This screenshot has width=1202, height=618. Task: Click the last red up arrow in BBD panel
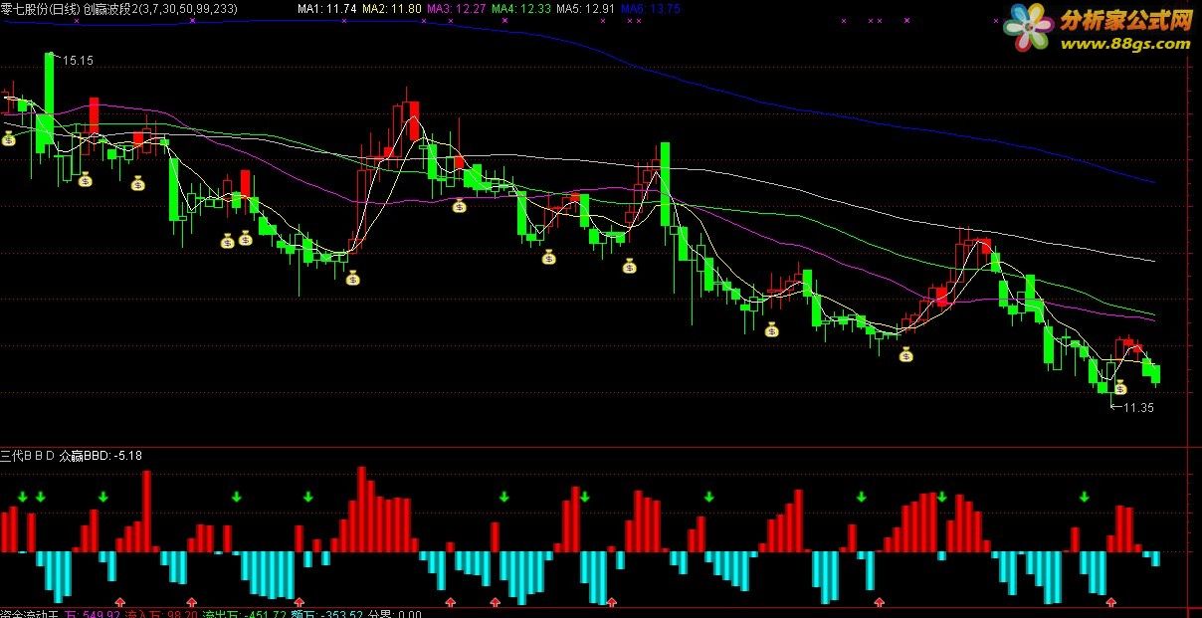point(1111,602)
